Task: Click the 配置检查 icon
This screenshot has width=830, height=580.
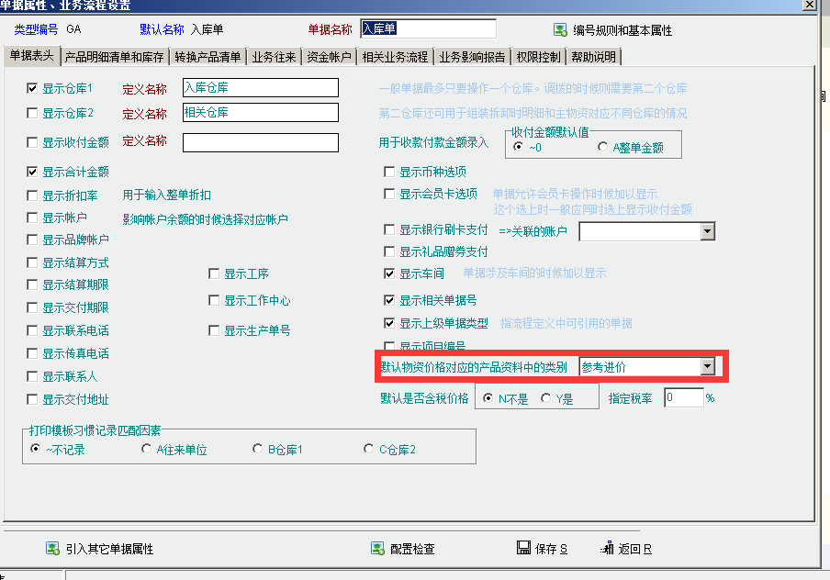Action: [x=377, y=549]
